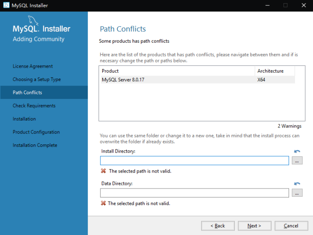Cancel the MySQL installation

[x=291, y=226]
